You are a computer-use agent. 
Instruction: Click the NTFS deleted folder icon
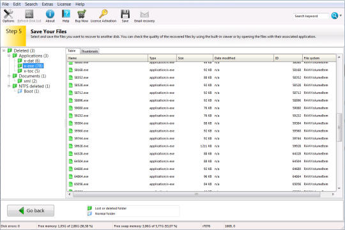click(15, 86)
